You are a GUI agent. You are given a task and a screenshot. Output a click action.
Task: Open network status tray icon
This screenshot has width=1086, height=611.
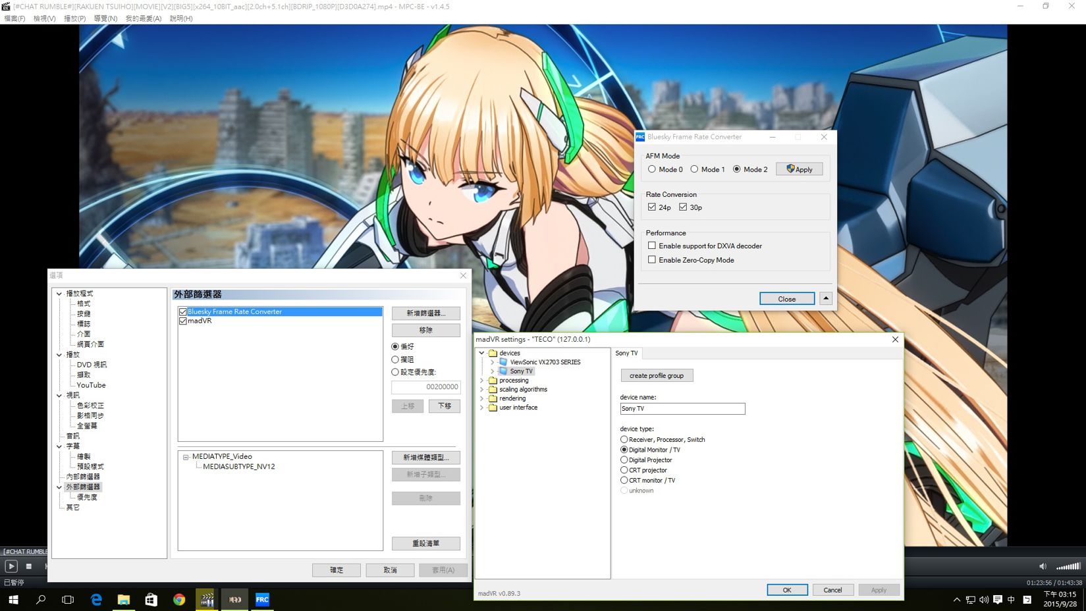click(970, 600)
